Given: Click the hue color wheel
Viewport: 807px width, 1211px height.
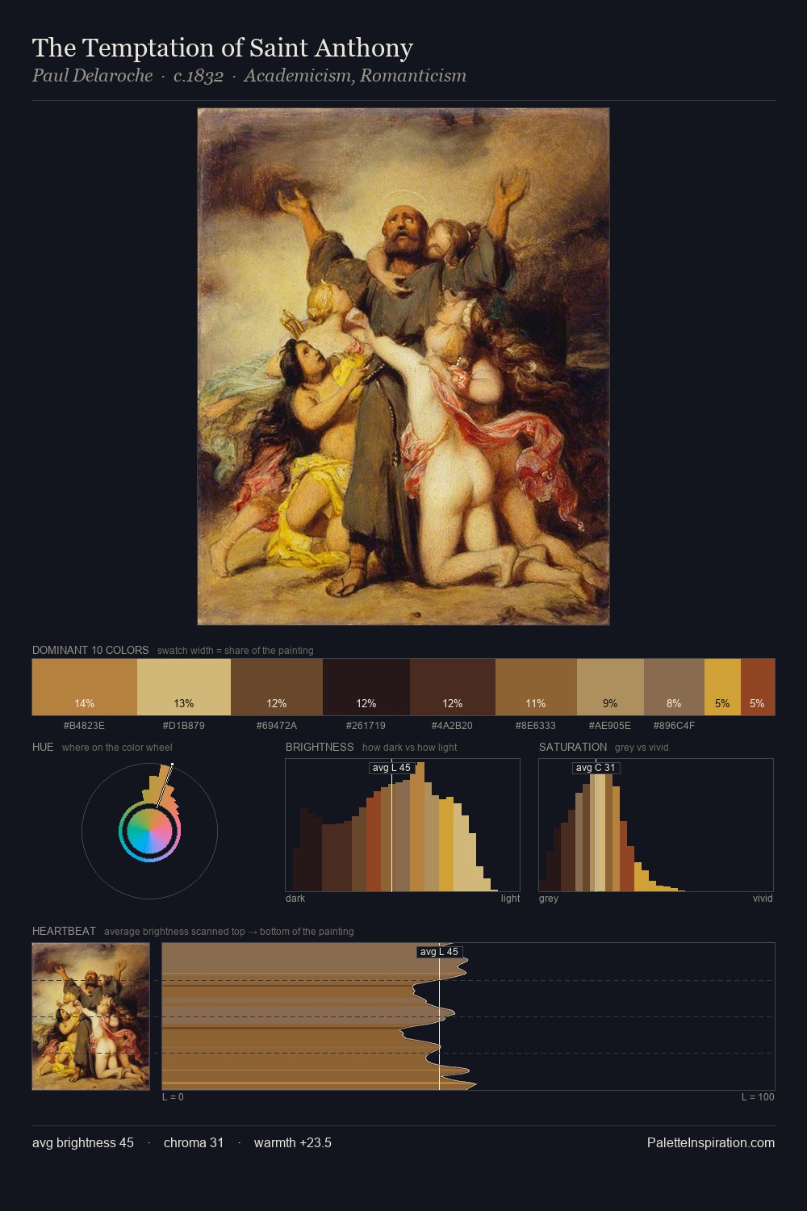Looking at the screenshot, I should click(149, 831).
